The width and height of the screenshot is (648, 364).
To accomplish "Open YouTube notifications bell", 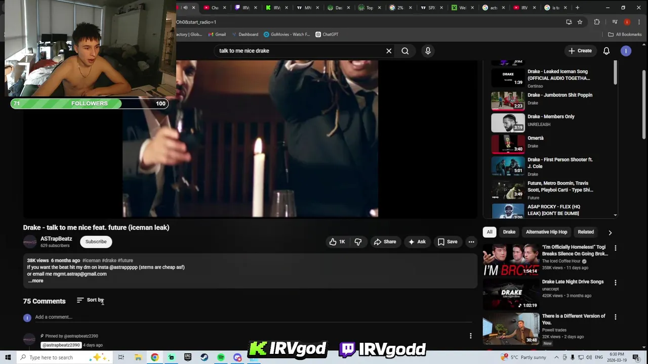I will [606, 51].
